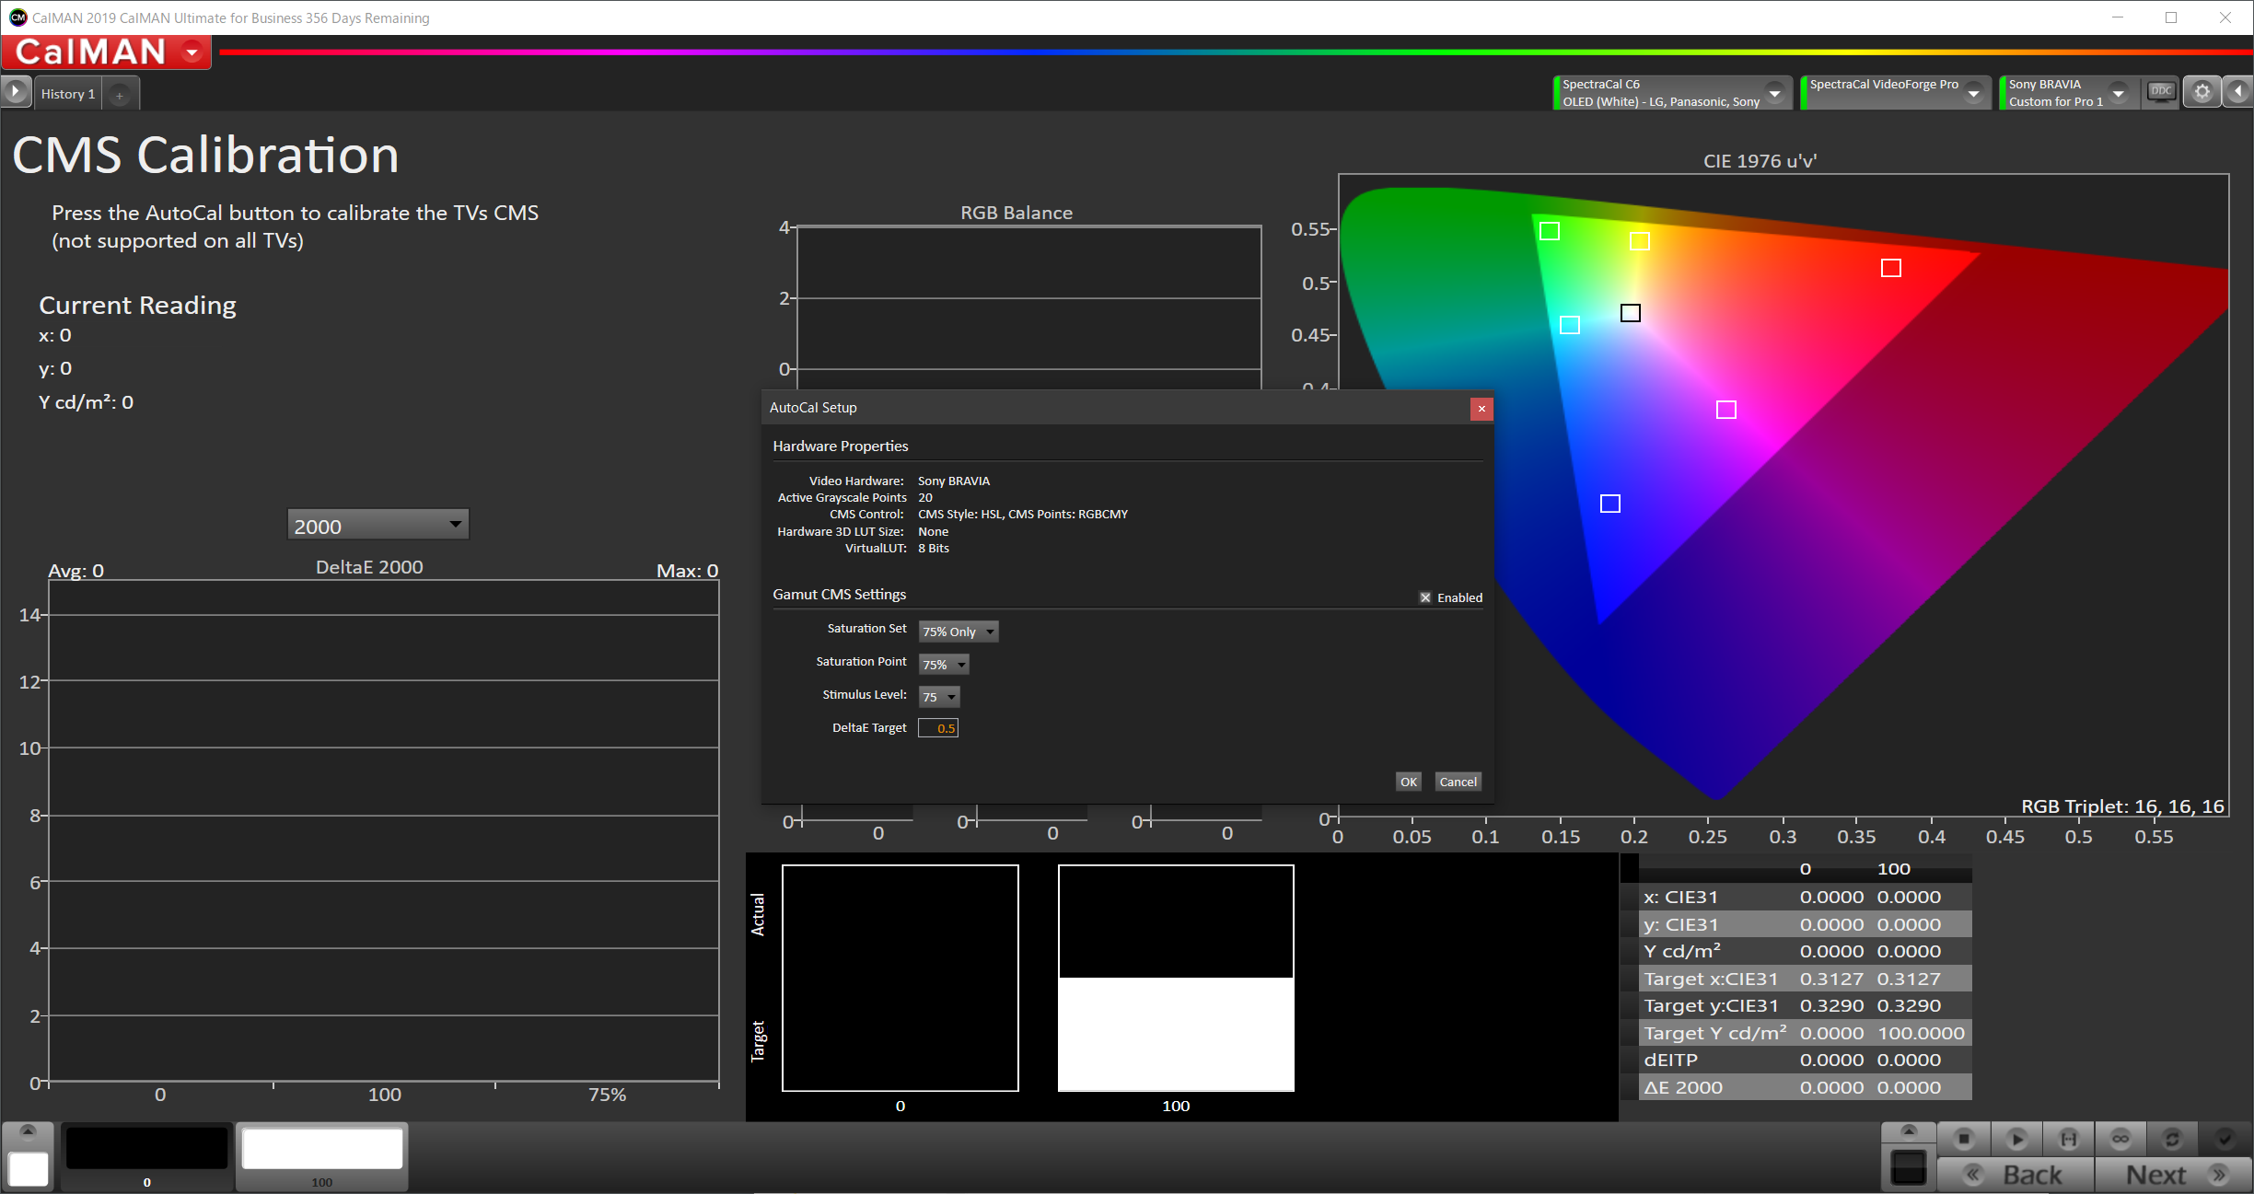
Task: Click the 'RGB Balance' chart title
Action: (x=1017, y=213)
